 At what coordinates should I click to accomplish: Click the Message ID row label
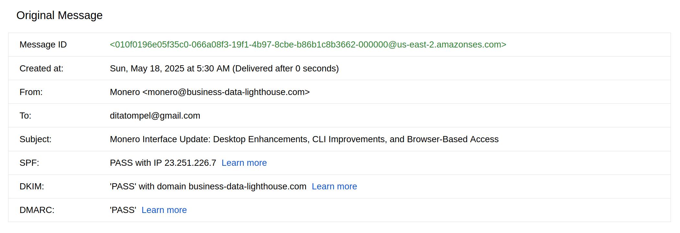[x=43, y=45]
